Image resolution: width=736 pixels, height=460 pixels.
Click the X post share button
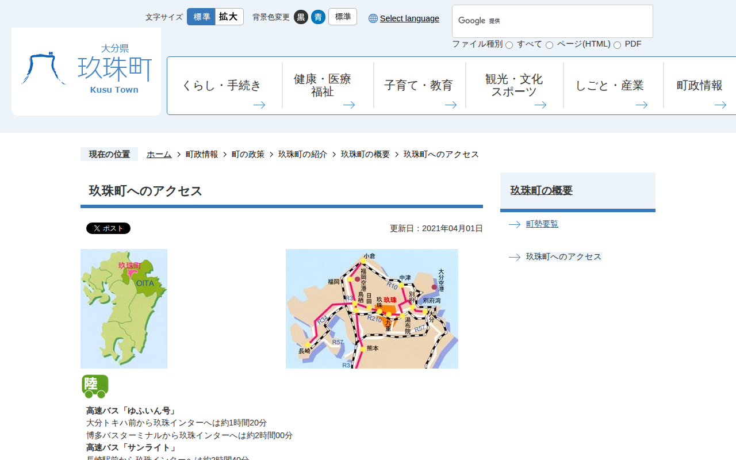[x=108, y=228]
